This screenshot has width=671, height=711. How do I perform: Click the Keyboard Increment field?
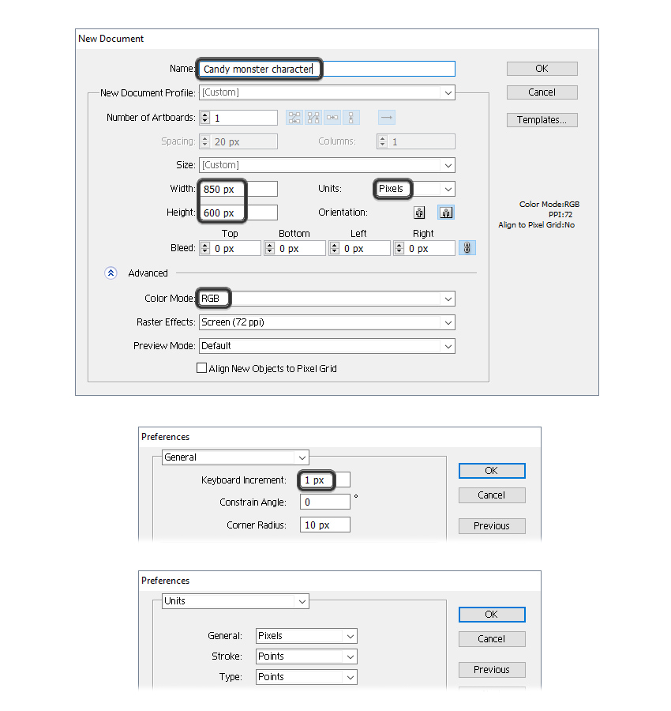point(325,480)
